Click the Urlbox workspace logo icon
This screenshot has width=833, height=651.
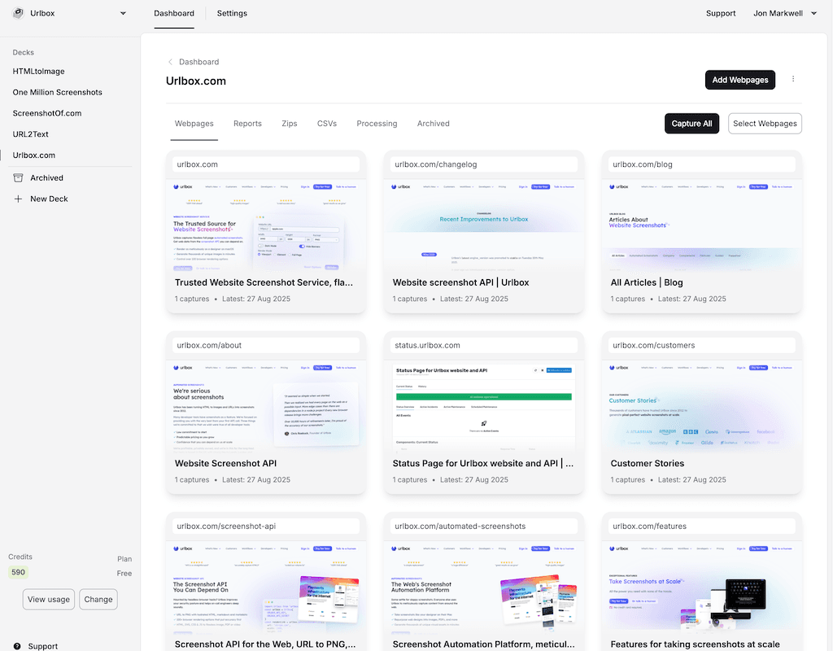coord(18,13)
